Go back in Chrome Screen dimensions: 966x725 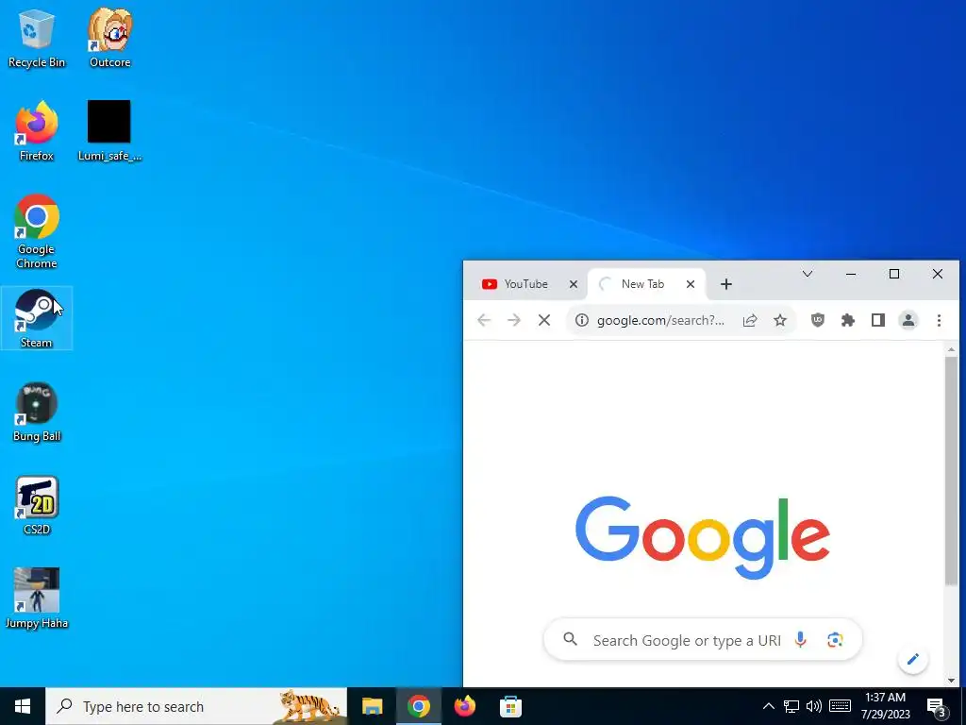click(484, 320)
